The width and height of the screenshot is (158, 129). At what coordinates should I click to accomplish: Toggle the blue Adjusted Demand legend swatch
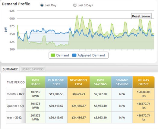tap(74, 55)
